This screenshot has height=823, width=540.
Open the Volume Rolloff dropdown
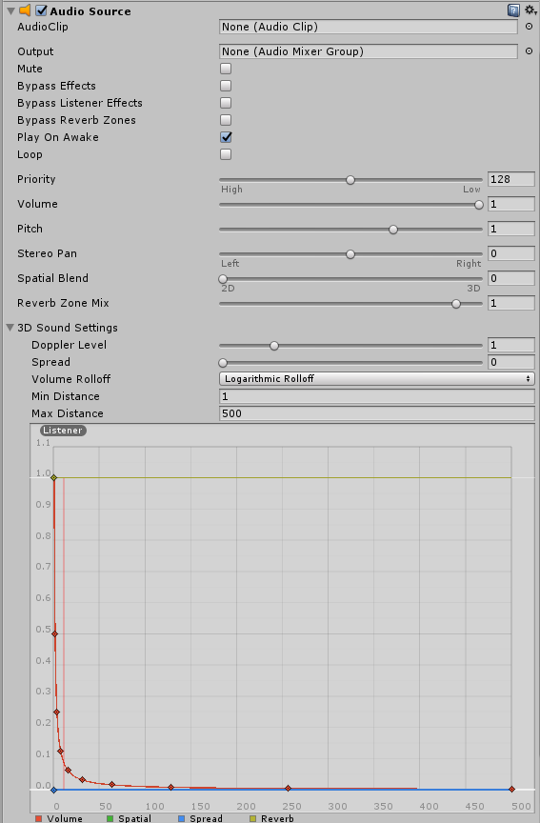(377, 378)
